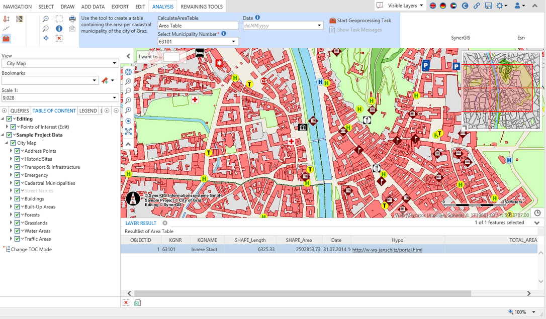Export the result table using the green export icon
The width and height of the screenshot is (546, 319).
point(137,302)
